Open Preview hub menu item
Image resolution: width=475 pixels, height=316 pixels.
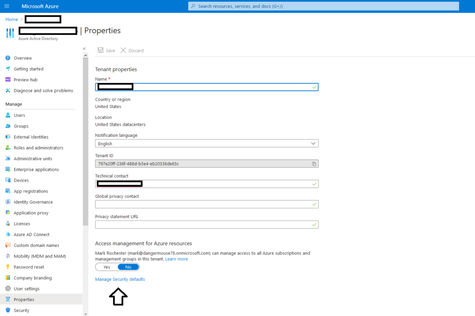[x=26, y=80]
